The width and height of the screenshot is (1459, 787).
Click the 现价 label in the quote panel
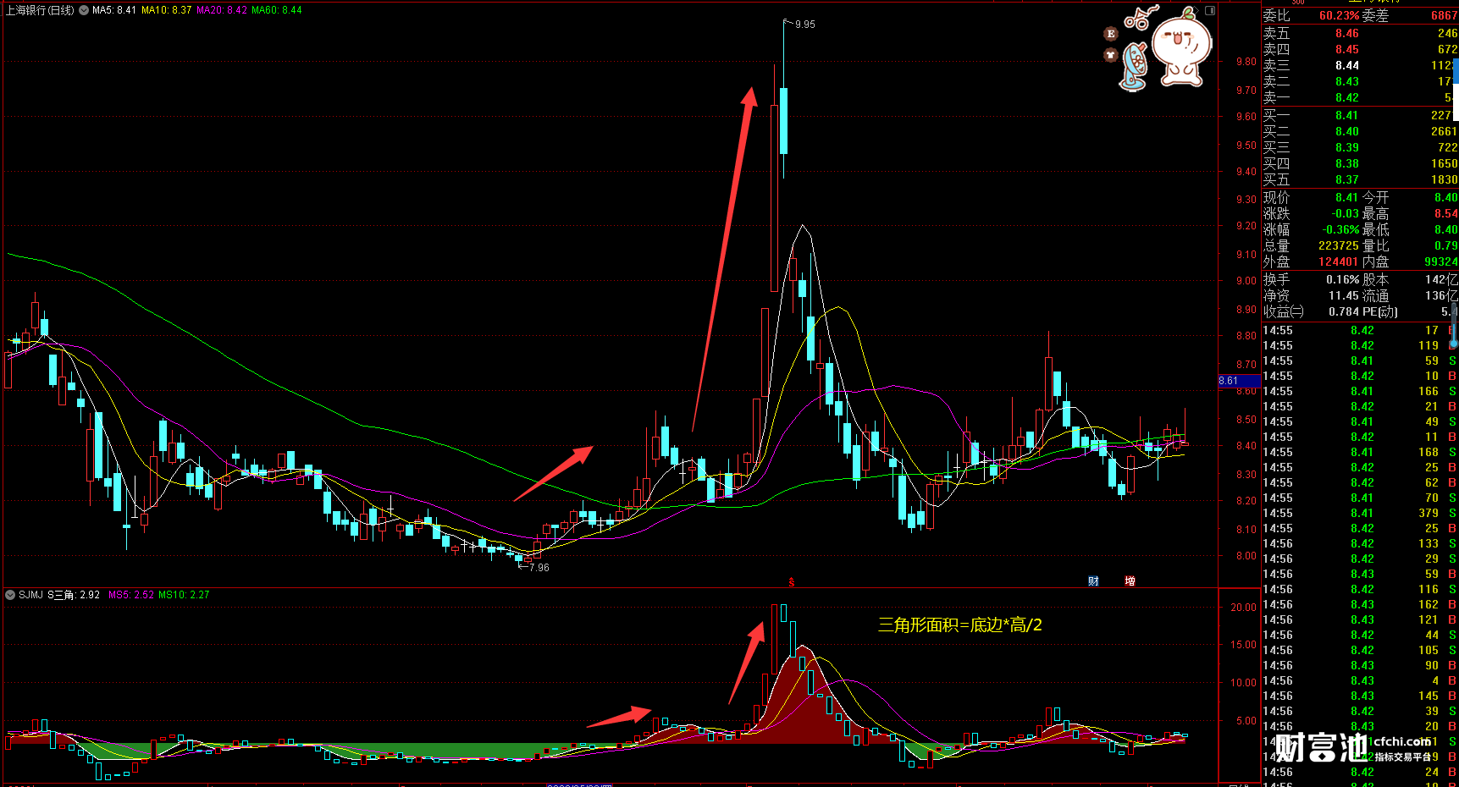click(x=1276, y=198)
